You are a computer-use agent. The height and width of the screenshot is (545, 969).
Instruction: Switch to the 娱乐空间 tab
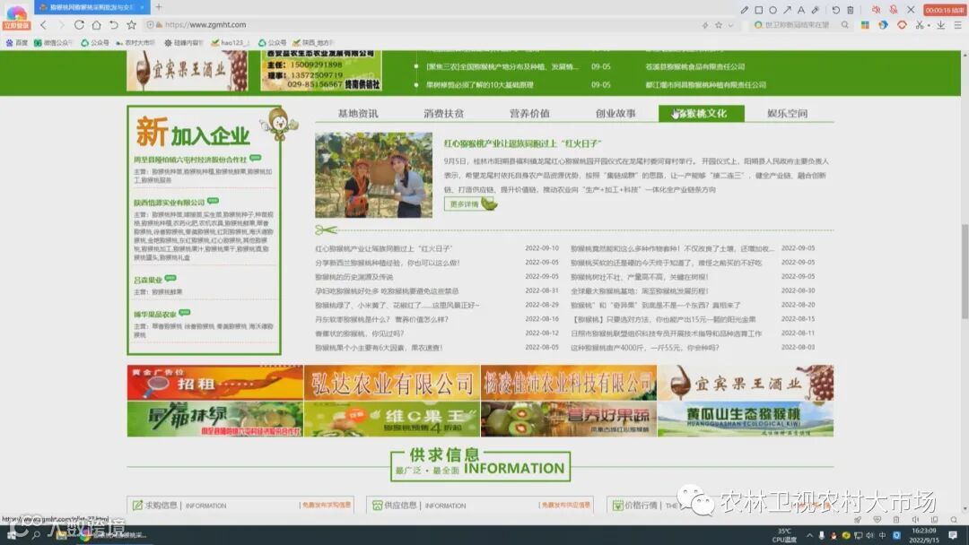[788, 114]
